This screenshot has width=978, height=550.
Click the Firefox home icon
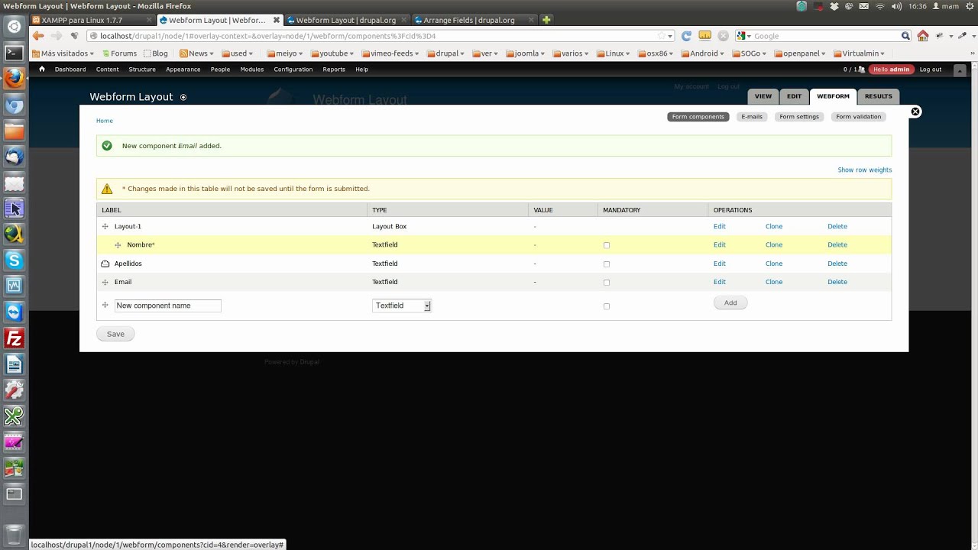pyautogui.click(x=923, y=36)
